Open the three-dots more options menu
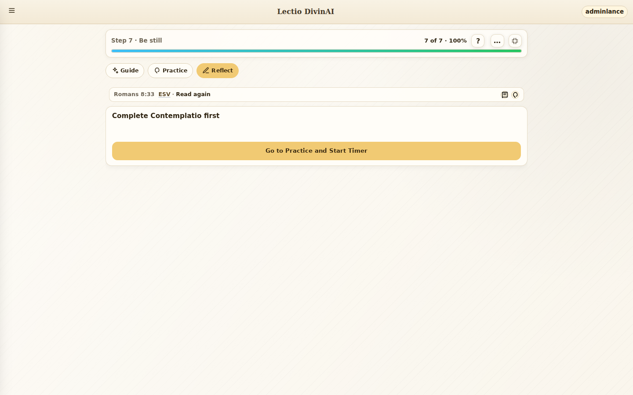The height and width of the screenshot is (395, 633). tap(497, 41)
